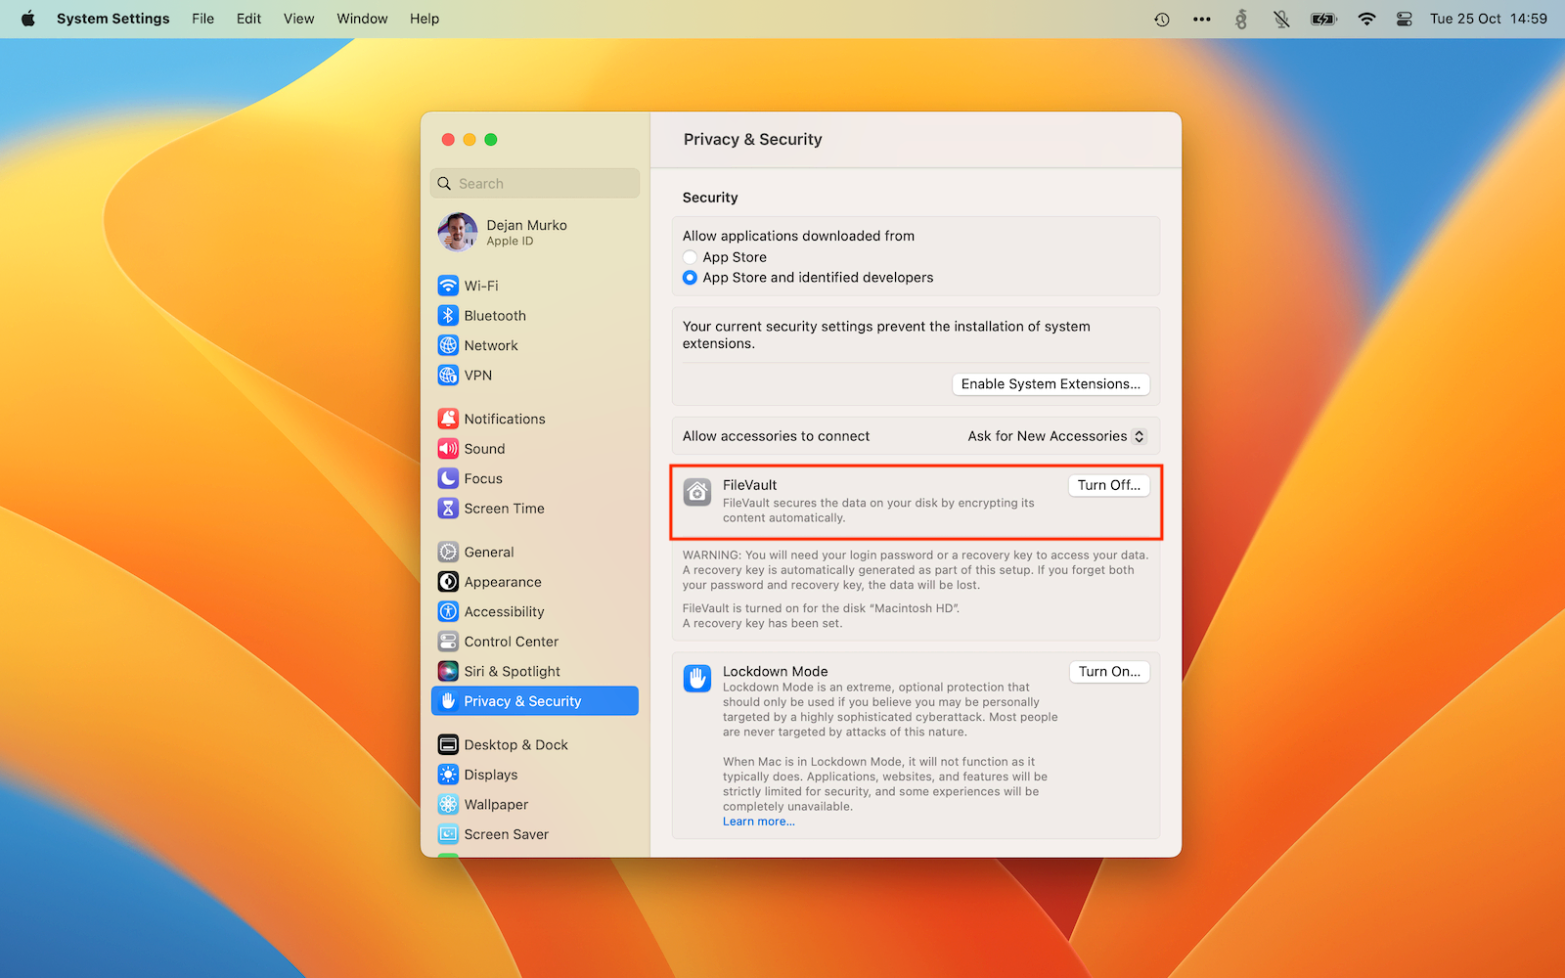Image resolution: width=1565 pixels, height=978 pixels.
Task: Click the battery icon in menu bar
Action: 1322,18
